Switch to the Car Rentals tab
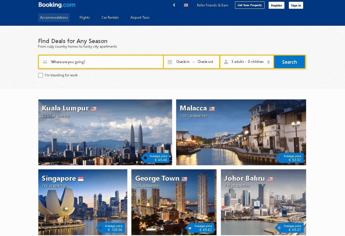Image resolution: width=345 pixels, height=236 pixels. (110, 18)
